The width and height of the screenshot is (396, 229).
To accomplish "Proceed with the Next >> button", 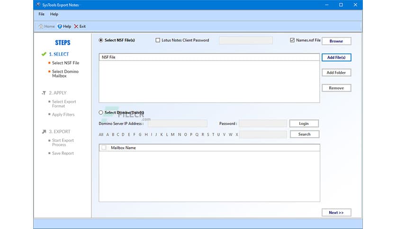I will point(336,212).
